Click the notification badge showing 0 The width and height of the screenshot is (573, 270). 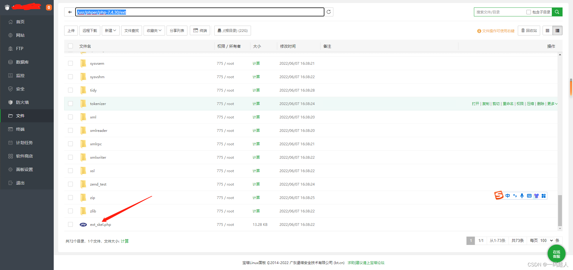point(49,7)
